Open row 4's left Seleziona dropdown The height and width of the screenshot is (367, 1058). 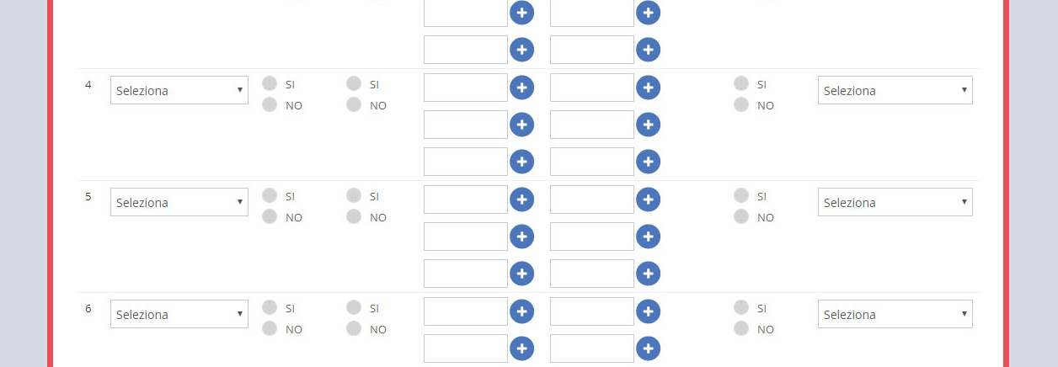[x=179, y=91]
